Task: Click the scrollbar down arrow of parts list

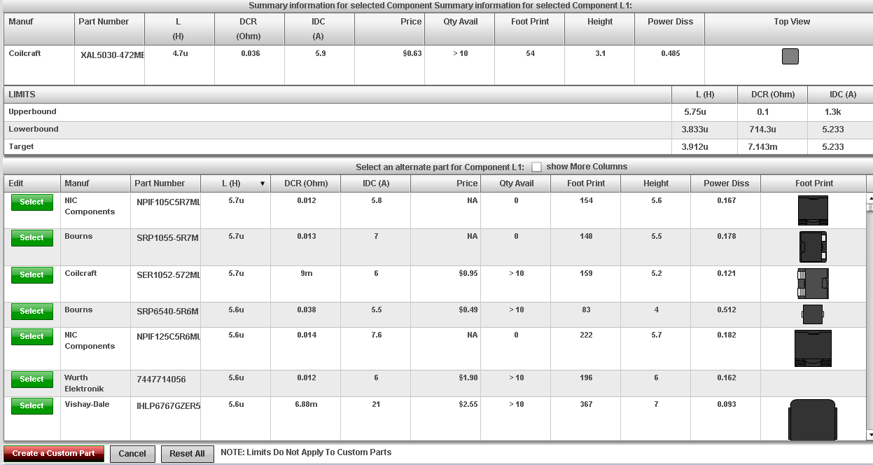Action: 870,435
